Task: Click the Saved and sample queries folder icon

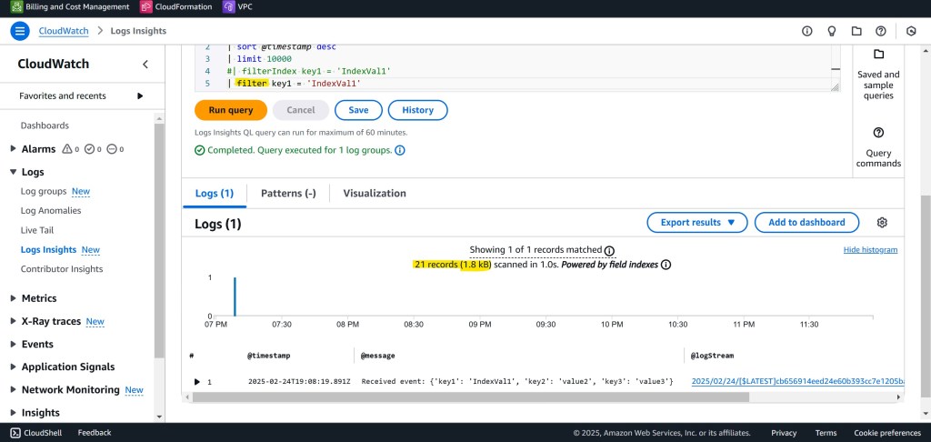Action: [x=878, y=55]
